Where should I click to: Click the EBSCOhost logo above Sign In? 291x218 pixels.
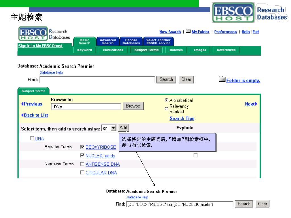(33, 33)
